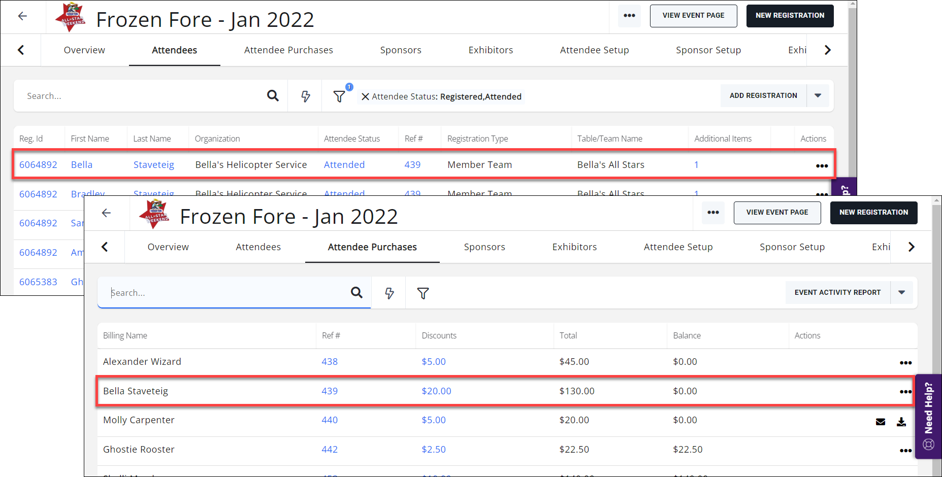The height and width of the screenshot is (477, 942).
Task: Click the email envelope icon for Molly Carpenter
Action: pyautogui.click(x=881, y=422)
